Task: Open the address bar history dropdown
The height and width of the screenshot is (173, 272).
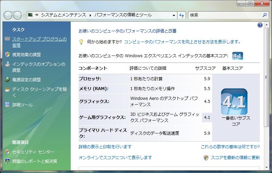Action: (174, 15)
